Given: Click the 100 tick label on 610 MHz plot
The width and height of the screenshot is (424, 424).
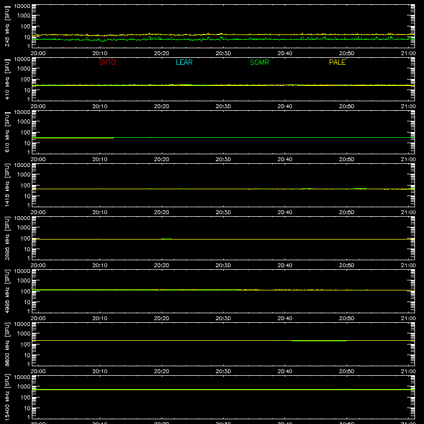Looking at the screenshot, I should (25, 132).
